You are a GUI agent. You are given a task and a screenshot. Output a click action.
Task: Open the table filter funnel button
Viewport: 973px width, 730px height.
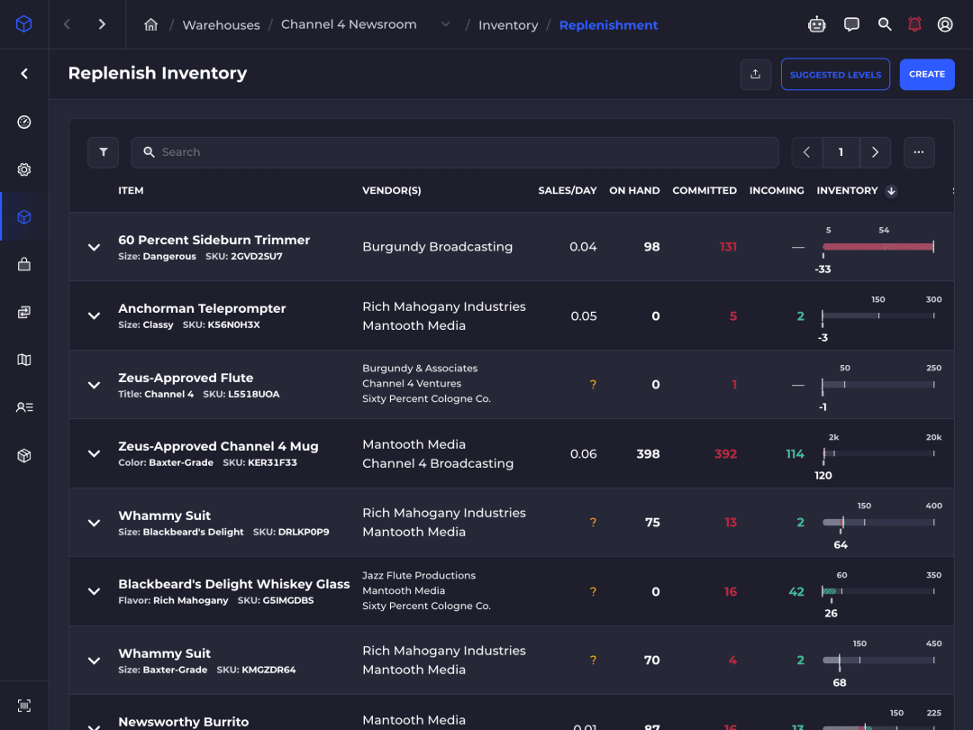tap(103, 152)
